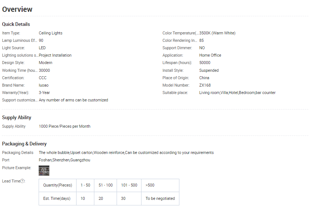The width and height of the screenshot is (309, 208).
Task: Click the truncated Lamp Luminous label
Action: point(19,40)
